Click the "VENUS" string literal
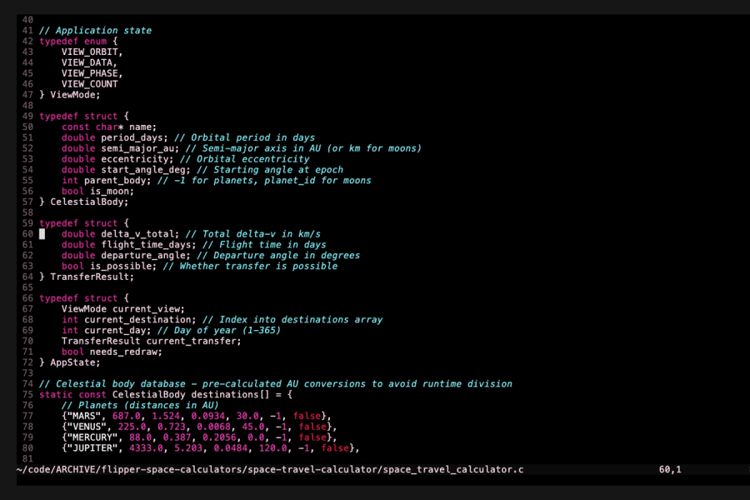This screenshot has height=500, width=750. pos(87,427)
